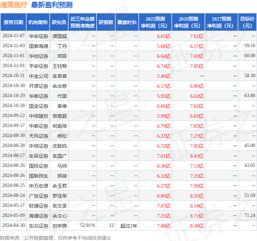Image resolution: width=257 pixels, height=241 pixels.
Task: Click the 华创证券 institution cell
Action: point(39,56)
